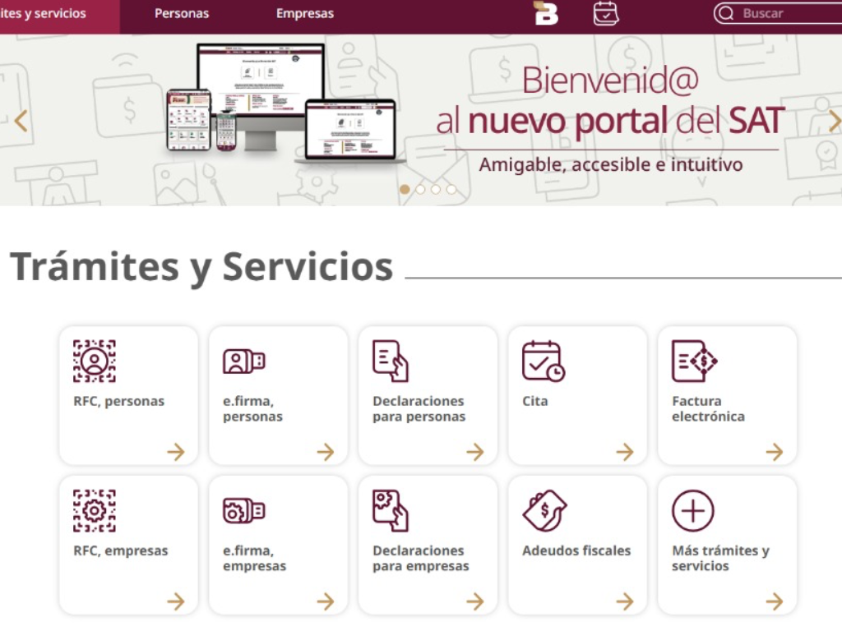Image resolution: width=842 pixels, height=631 pixels.
Task: Open the Declaraciones para empresas link
Action: [421, 559]
